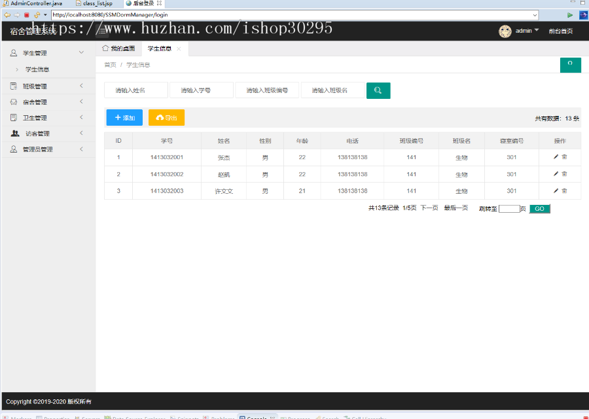
Task: Click the browser stop loading red icon
Action: (27, 15)
